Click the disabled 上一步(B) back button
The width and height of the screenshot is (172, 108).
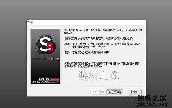pyautogui.click(x=99, y=92)
